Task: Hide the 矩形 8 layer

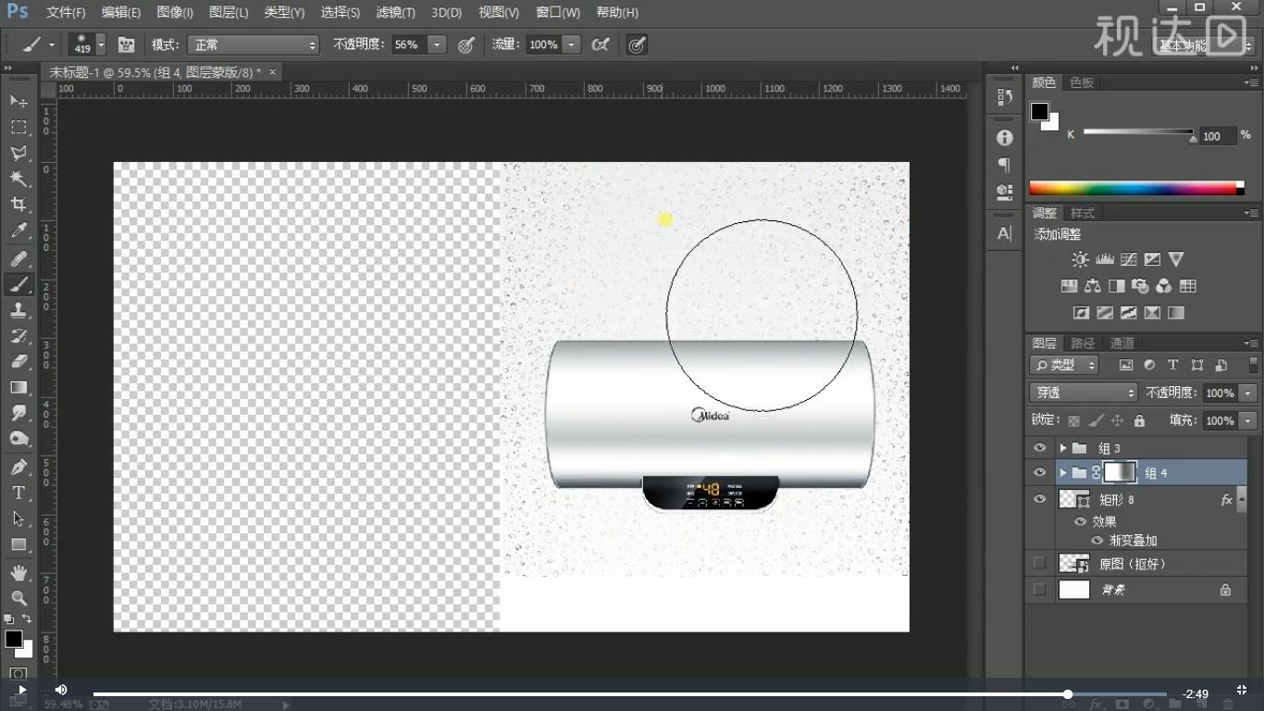Action: point(1040,499)
